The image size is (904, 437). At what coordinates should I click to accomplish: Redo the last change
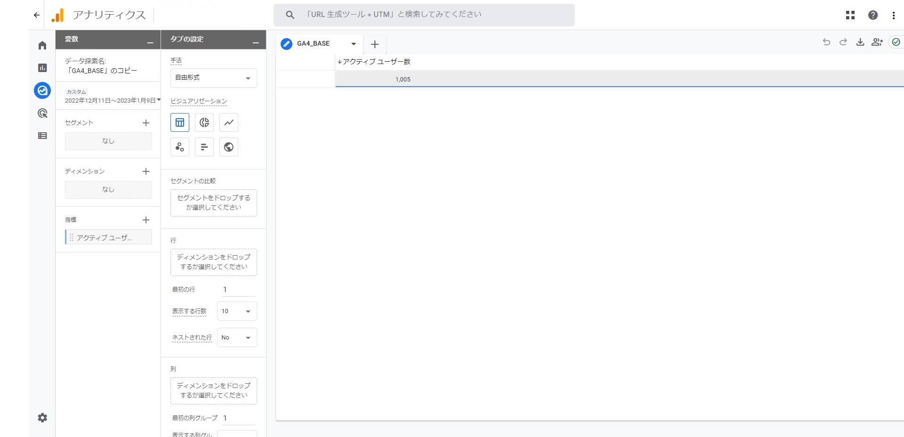(843, 42)
